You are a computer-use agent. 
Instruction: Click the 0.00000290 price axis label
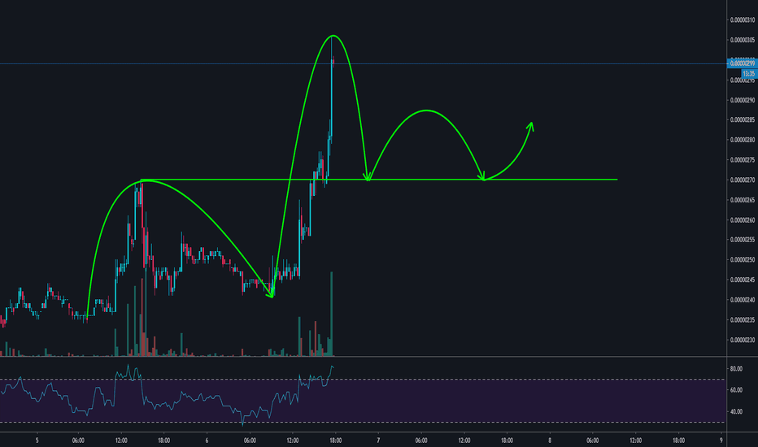(x=742, y=100)
